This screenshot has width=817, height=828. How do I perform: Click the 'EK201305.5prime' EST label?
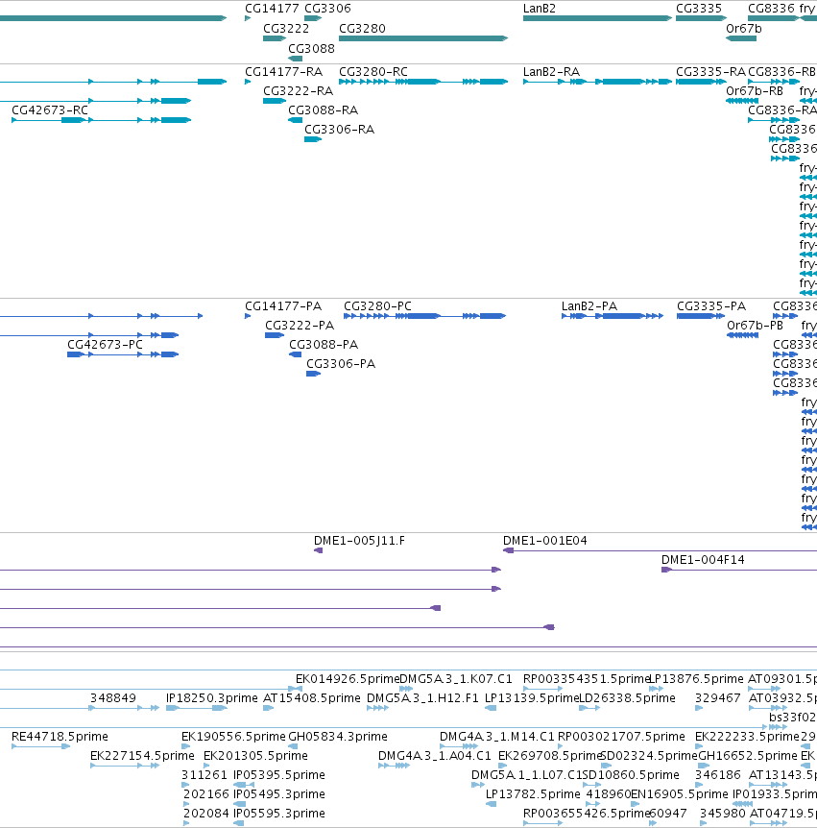coord(255,755)
